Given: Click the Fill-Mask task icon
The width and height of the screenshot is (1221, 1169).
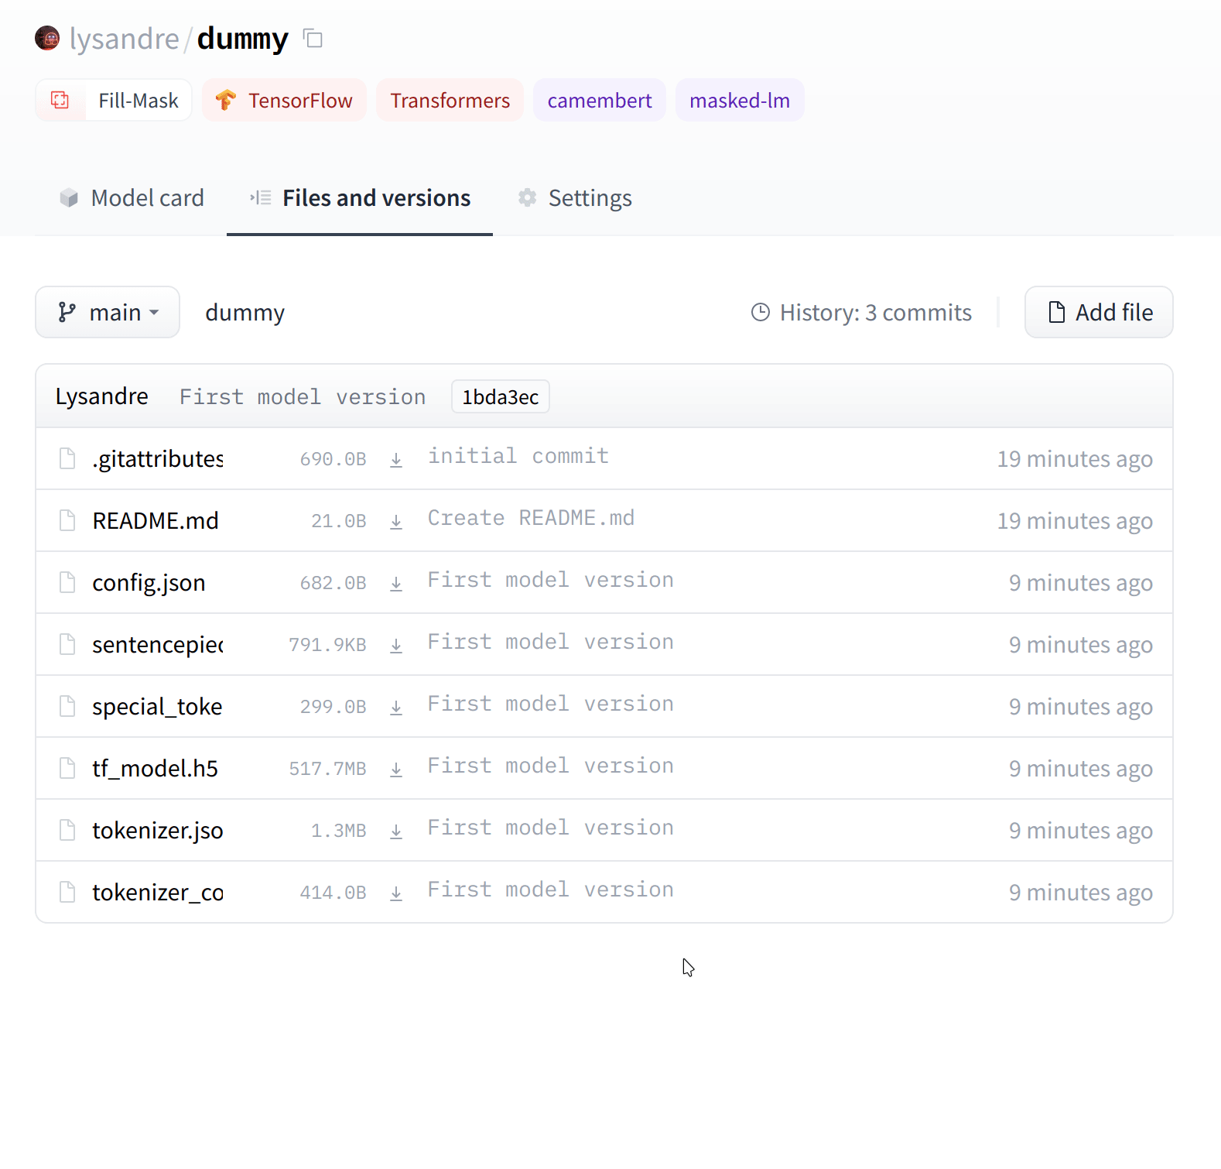Looking at the screenshot, I should pos(60,100).
